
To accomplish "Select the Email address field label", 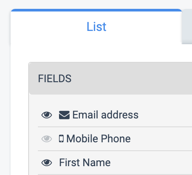I will click(105, 115).
